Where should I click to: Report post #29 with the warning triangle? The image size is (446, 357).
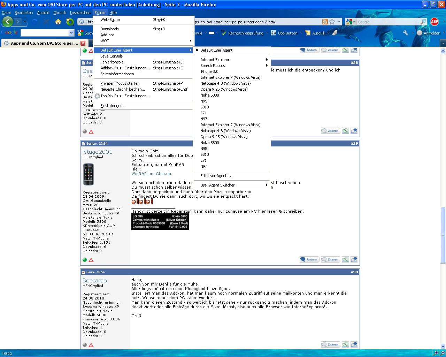91,260
